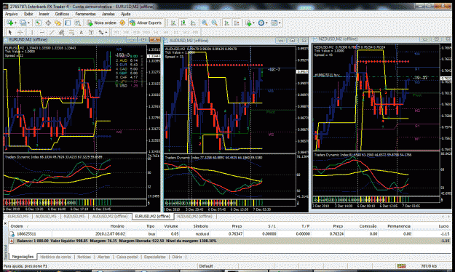Image resolution: width=455 pixels, height=272 pixels.
Task: Open the Caixa postal tab
Action: click(x=127, y=257)
